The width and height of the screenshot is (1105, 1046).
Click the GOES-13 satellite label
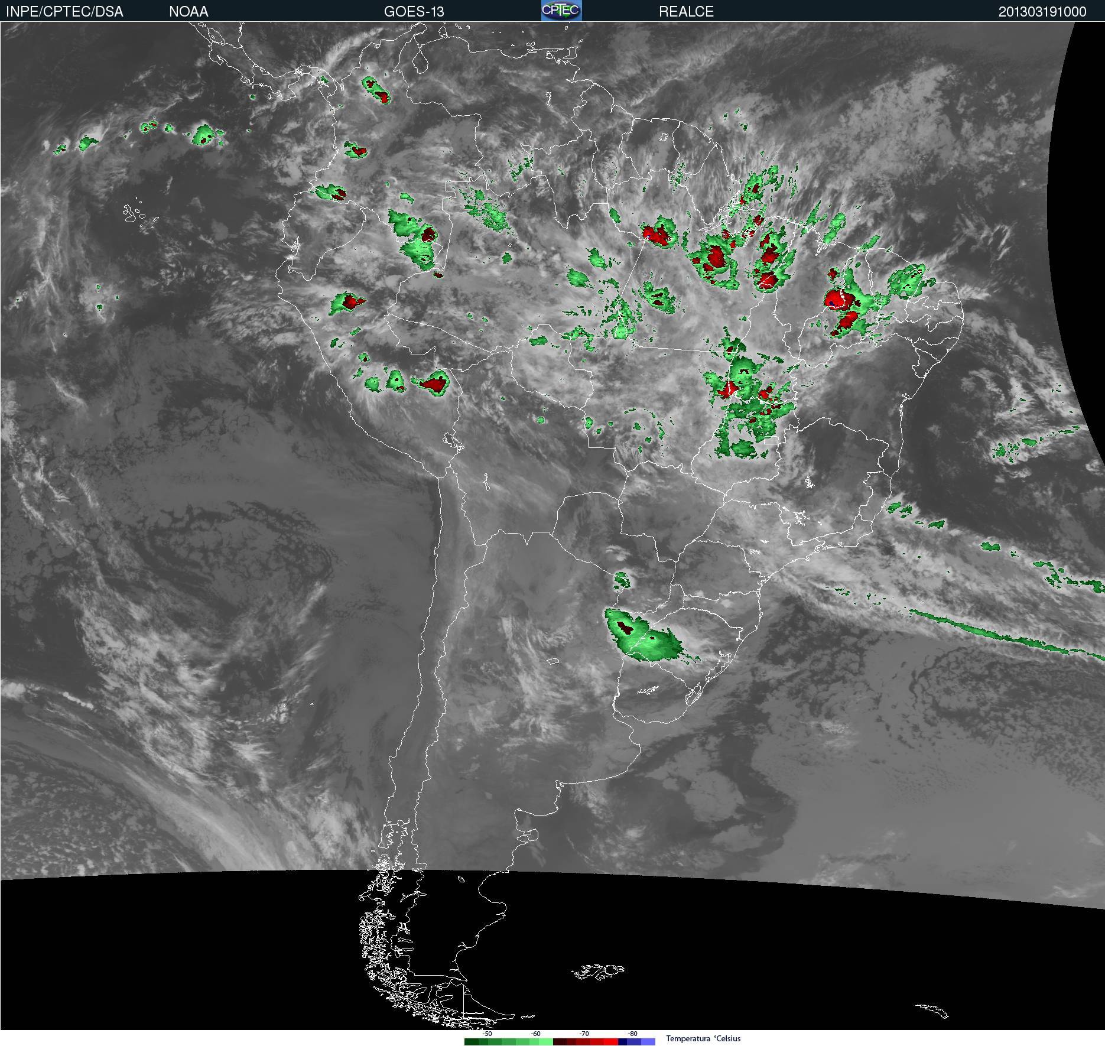(414, 11)
